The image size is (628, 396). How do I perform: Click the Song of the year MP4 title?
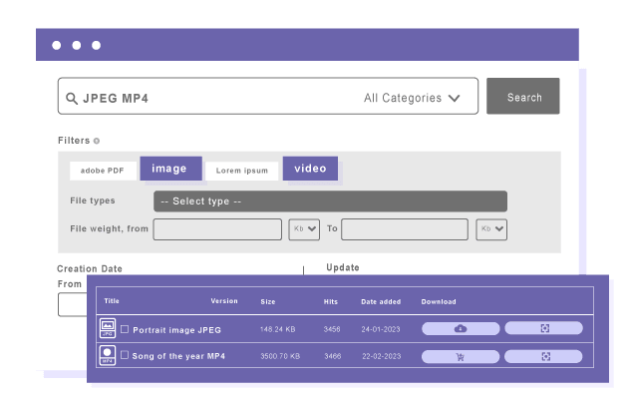click(178, 356)
